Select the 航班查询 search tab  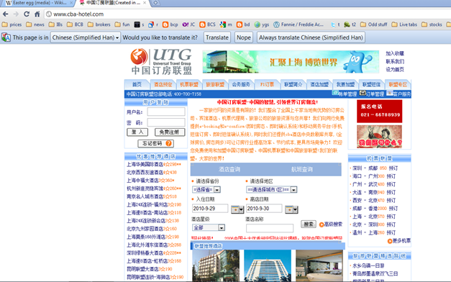(302, 170)
